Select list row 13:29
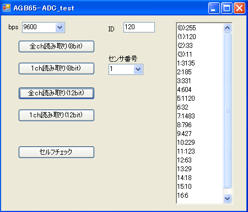Image resolution: width=248 pixels, height=212 pixels. pyautogui.click(x=200, y=169)
